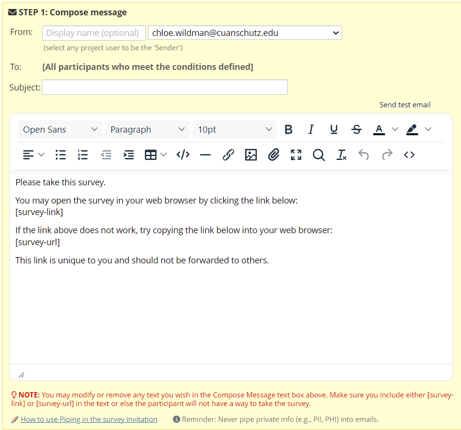Screen dimensions: 461x430
Task: Expand the text alignment options chevron
Action: coord(41,154)
